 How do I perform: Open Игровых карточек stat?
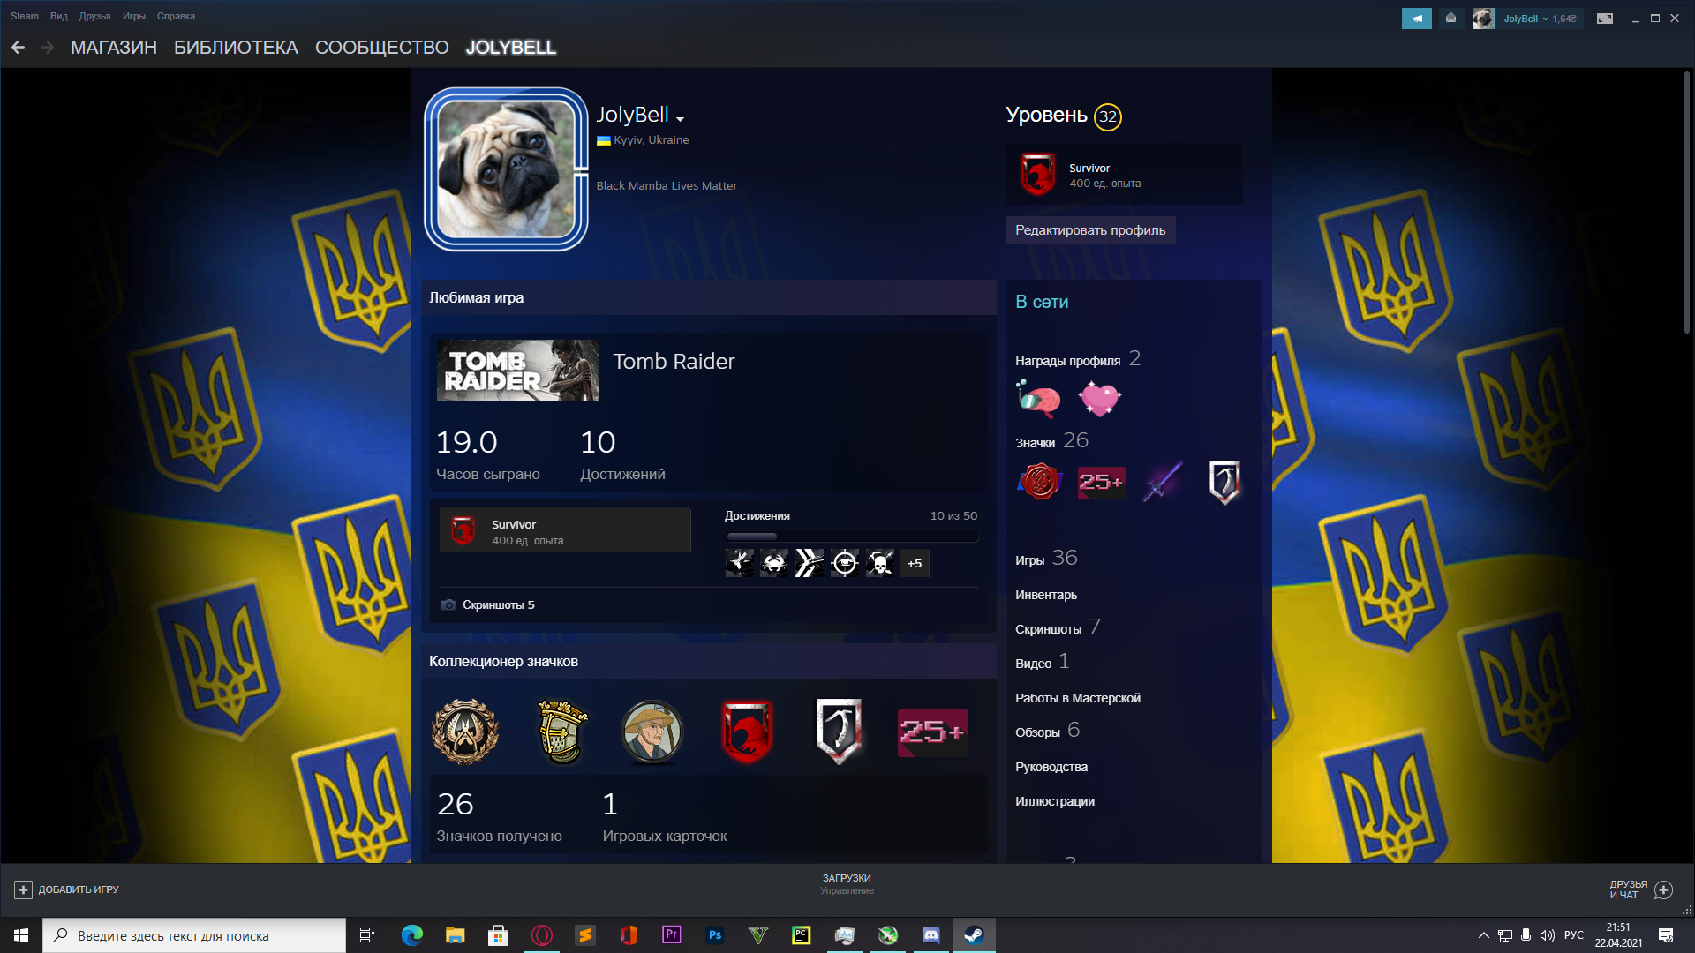click(x=665, y=815)
